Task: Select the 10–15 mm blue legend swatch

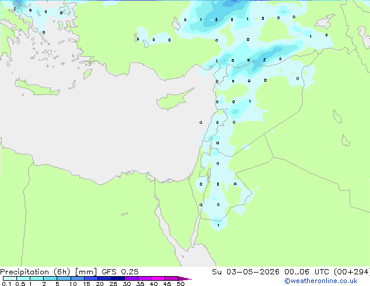Action: coord(77,278)
